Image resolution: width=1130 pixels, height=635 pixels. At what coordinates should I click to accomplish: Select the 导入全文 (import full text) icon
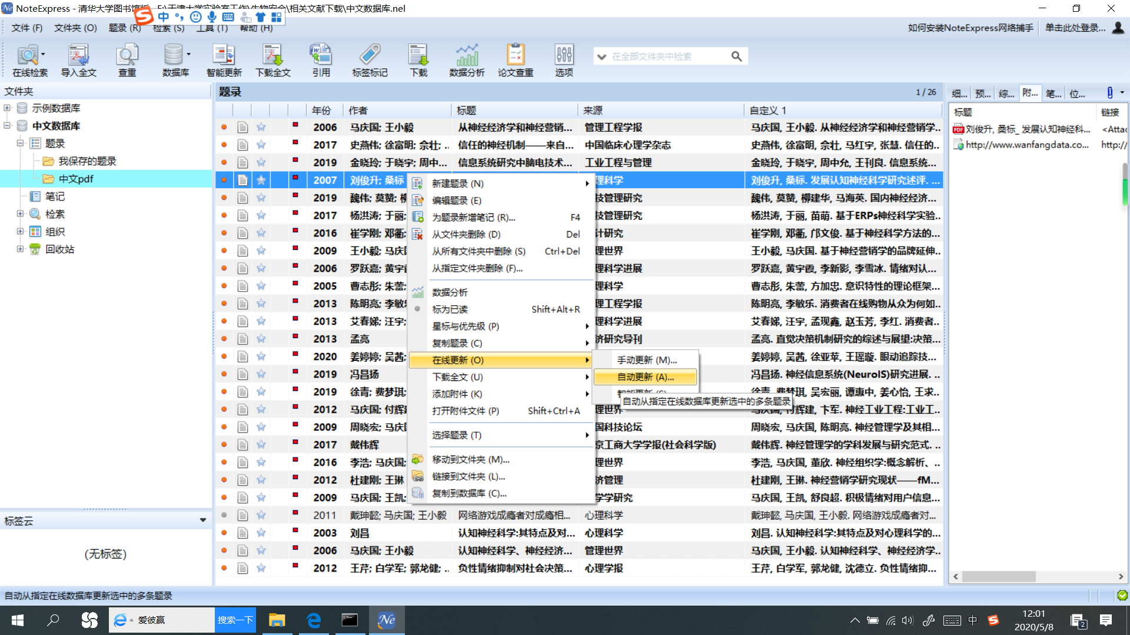tap(79, 59)
